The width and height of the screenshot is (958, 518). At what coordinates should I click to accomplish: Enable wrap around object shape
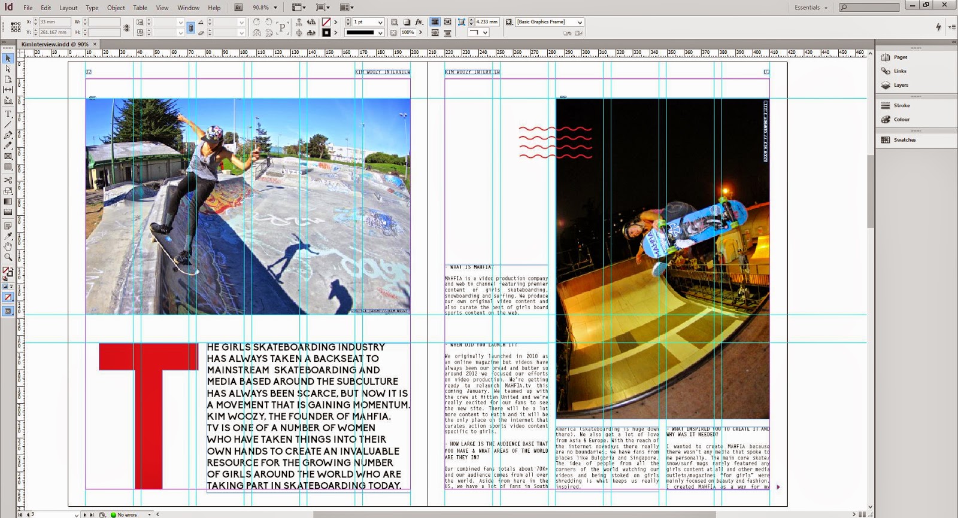coord(435,32)
